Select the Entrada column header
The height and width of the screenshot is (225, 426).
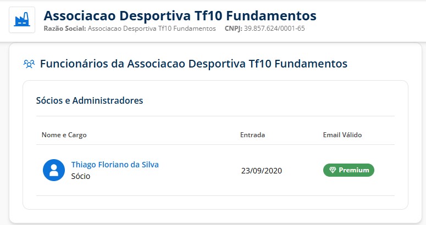[252, 134]
